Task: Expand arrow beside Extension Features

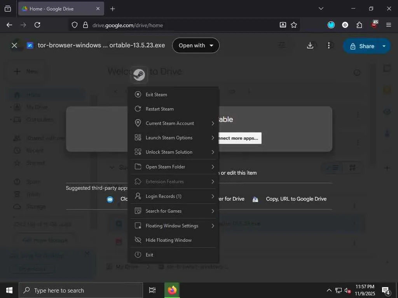Action: coord(213,182)
